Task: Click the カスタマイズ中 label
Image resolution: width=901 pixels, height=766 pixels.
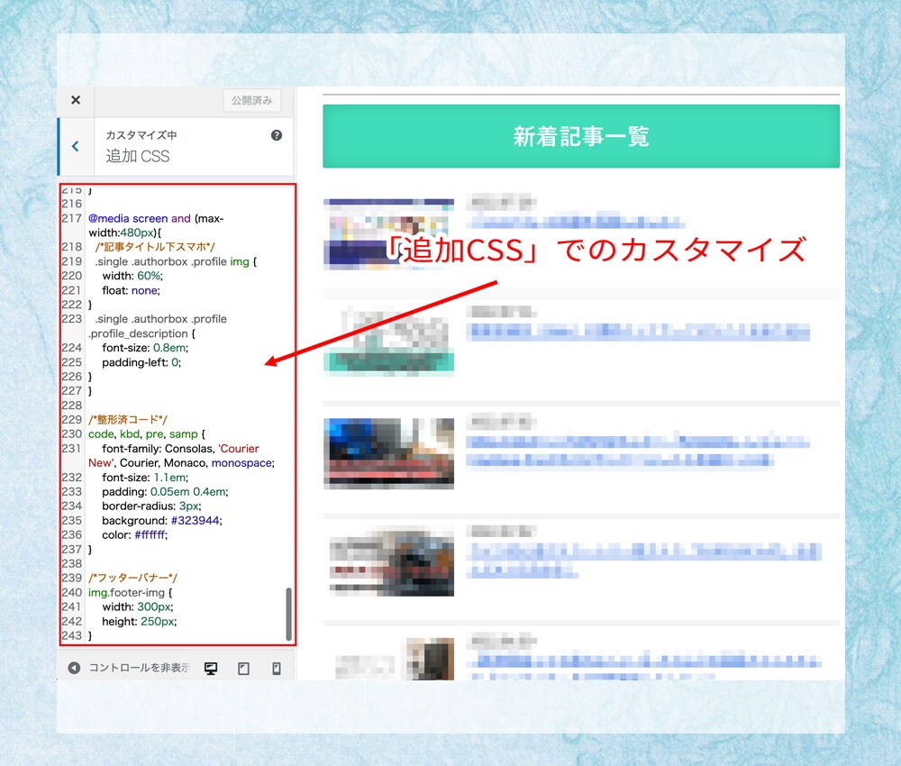Action: tap(141, 135)
